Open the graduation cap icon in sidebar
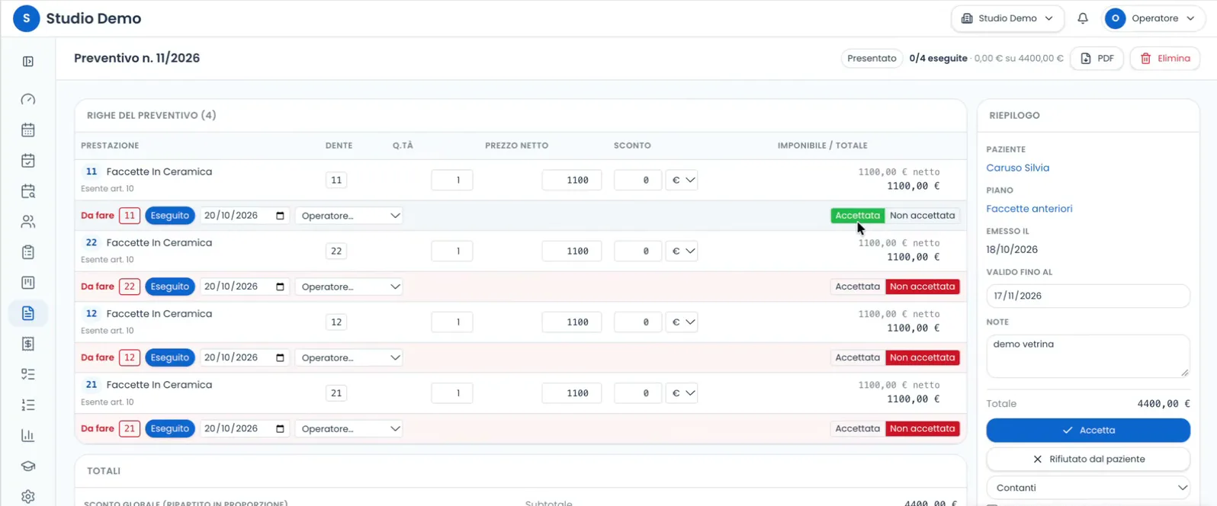 pos(28,466)
